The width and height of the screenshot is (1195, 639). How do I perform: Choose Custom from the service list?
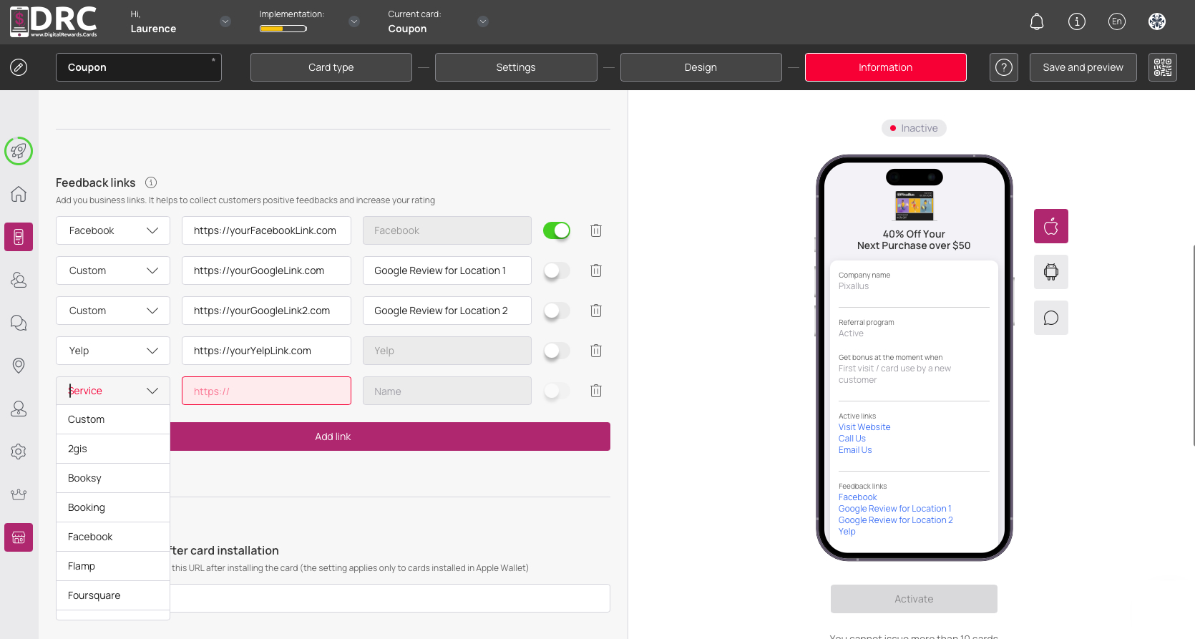coord(113,419)
